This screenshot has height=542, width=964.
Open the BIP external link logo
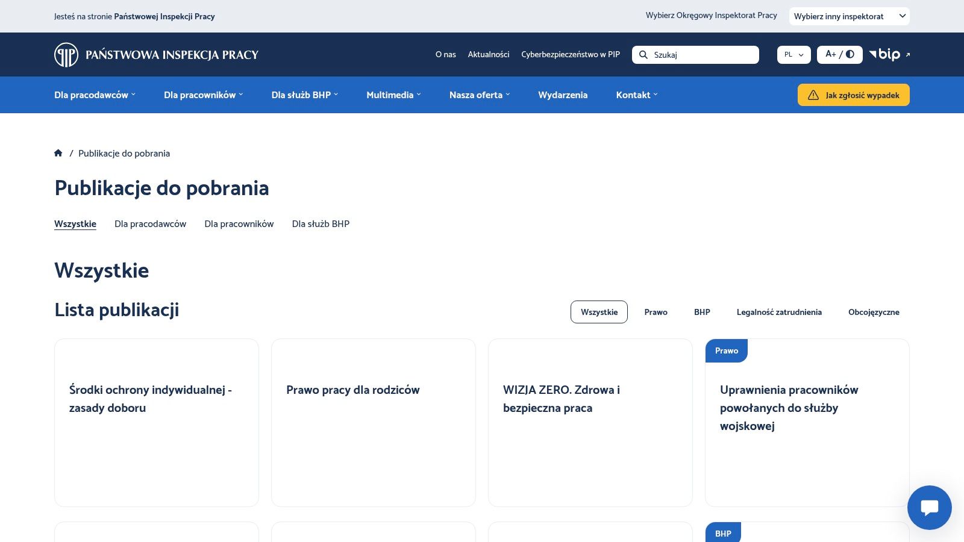(889, 54)
